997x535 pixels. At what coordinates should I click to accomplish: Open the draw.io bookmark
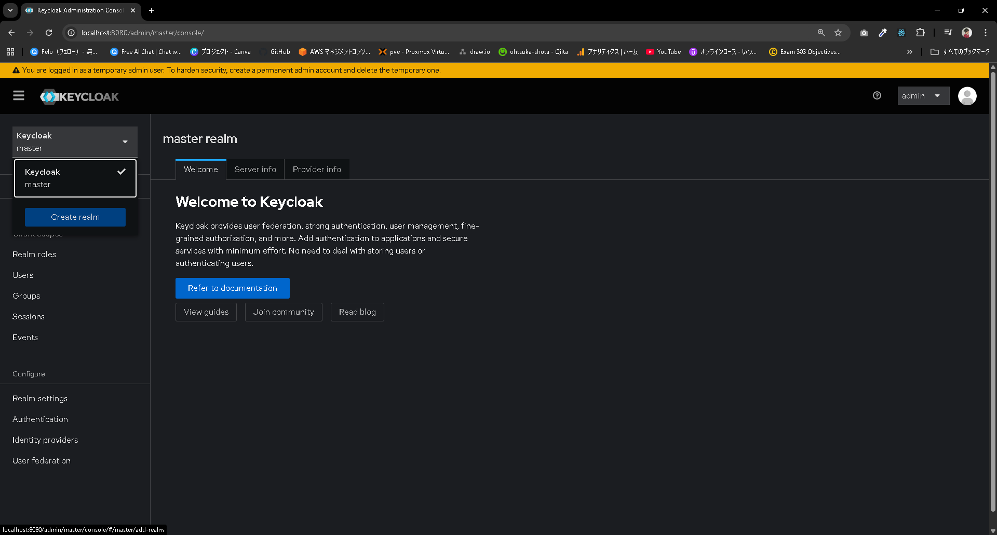coord(475,52)
